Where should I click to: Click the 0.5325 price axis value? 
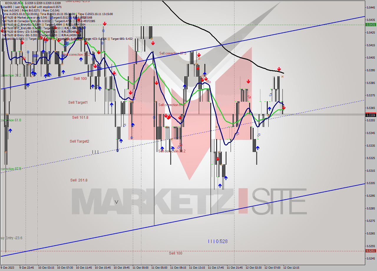click(x=371, y=158)
